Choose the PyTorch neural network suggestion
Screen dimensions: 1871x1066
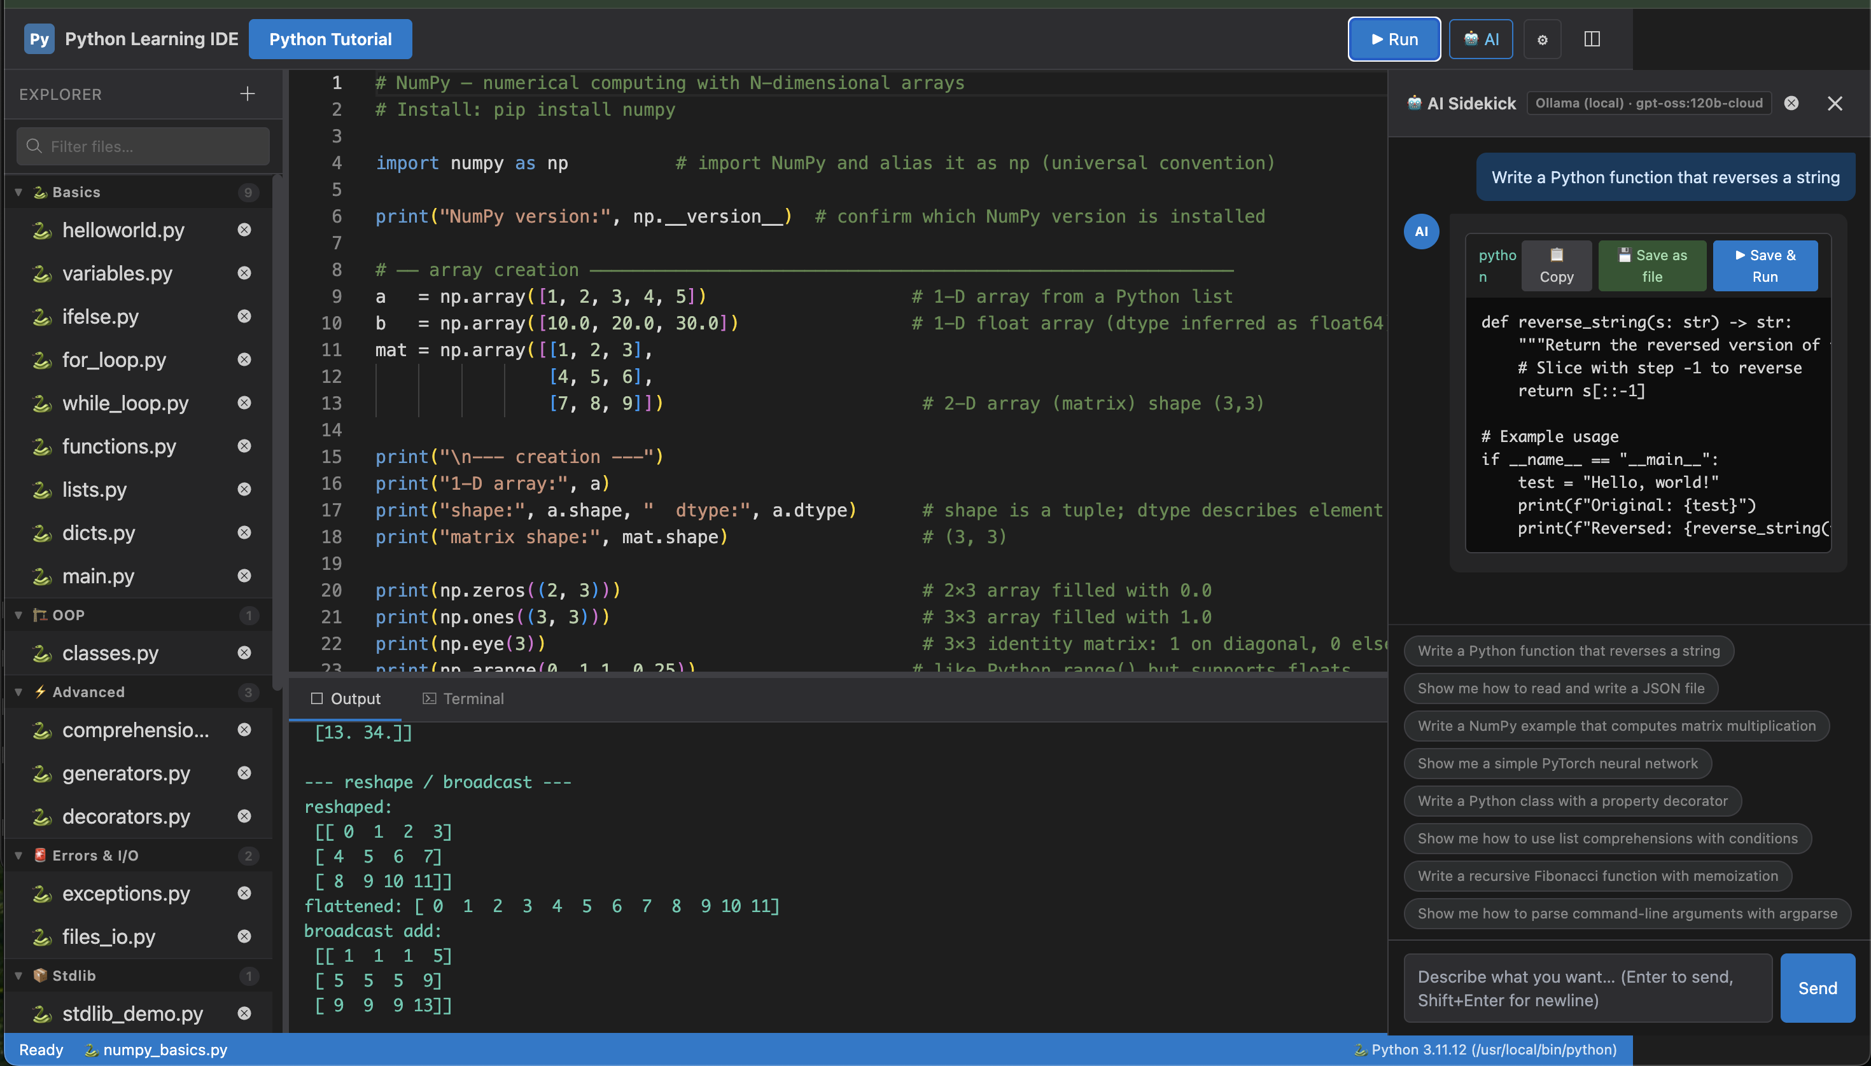pos(1557,763)
